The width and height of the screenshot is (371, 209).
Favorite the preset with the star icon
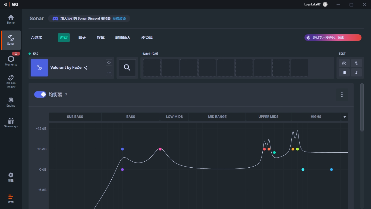(x=109, y=63)
